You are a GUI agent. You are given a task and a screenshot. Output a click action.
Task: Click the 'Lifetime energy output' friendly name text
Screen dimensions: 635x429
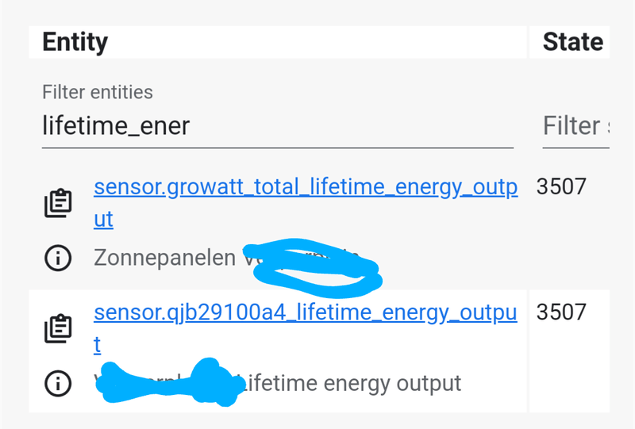pos(351,383)
